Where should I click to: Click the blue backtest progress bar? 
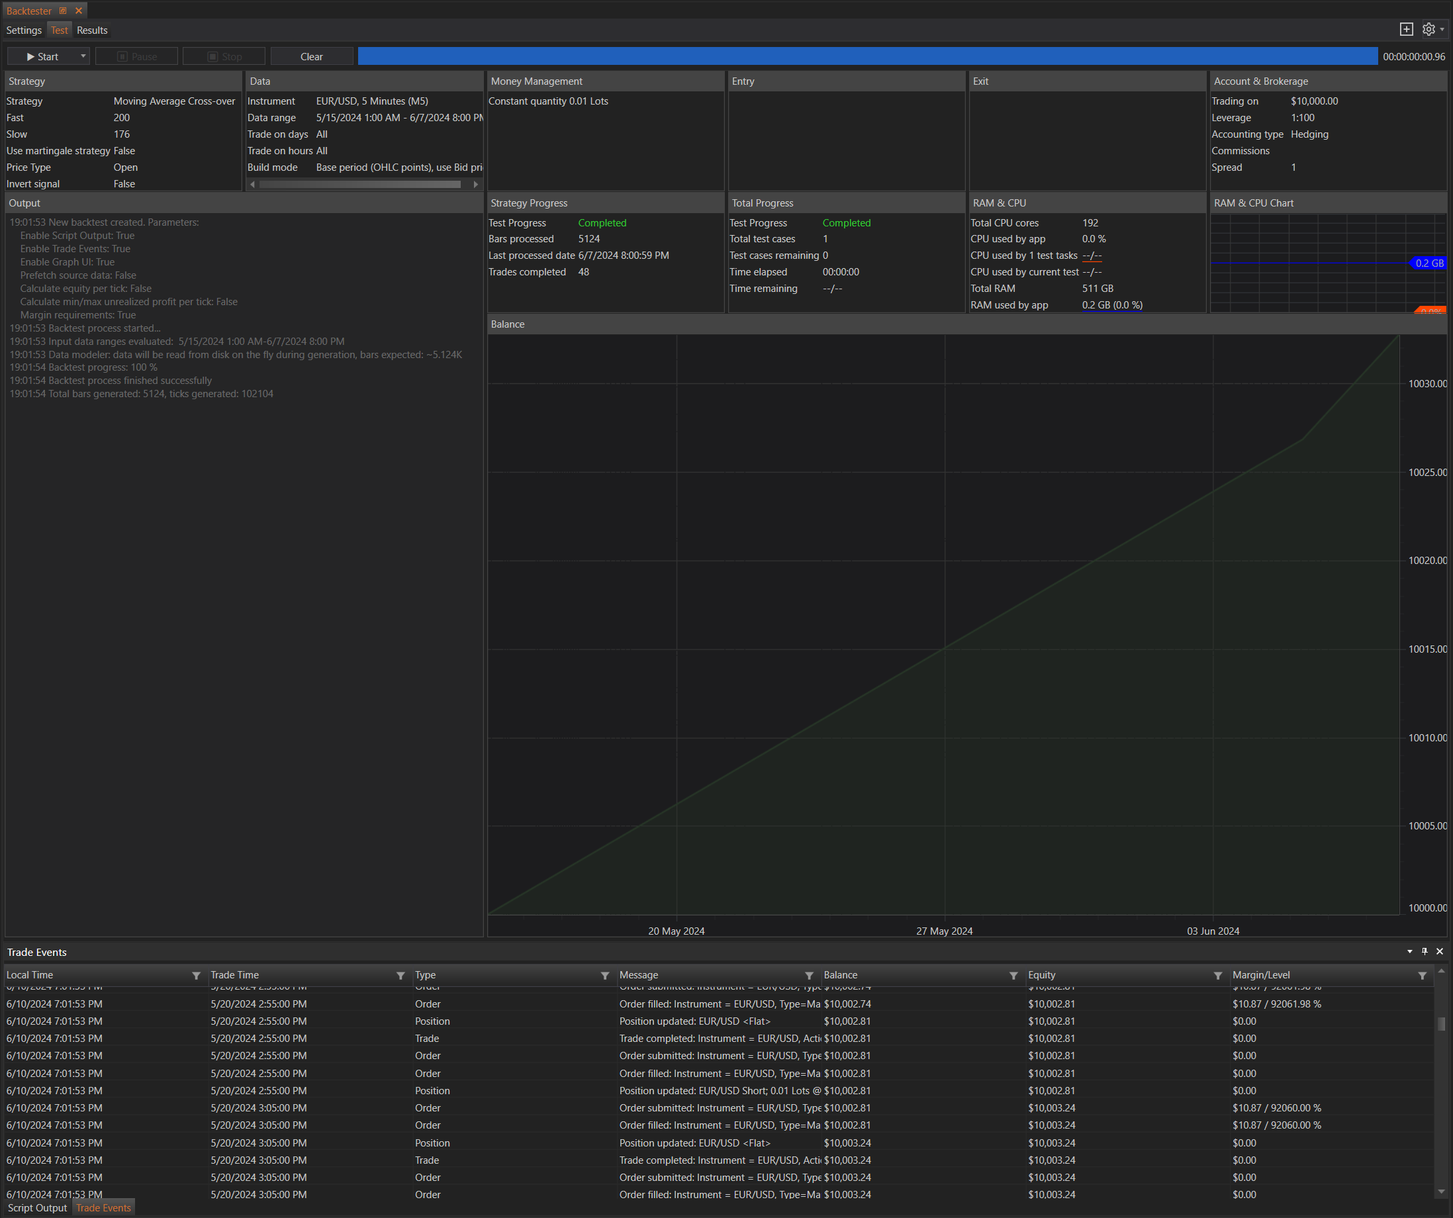pyautogui.click(x=867, y=56)
